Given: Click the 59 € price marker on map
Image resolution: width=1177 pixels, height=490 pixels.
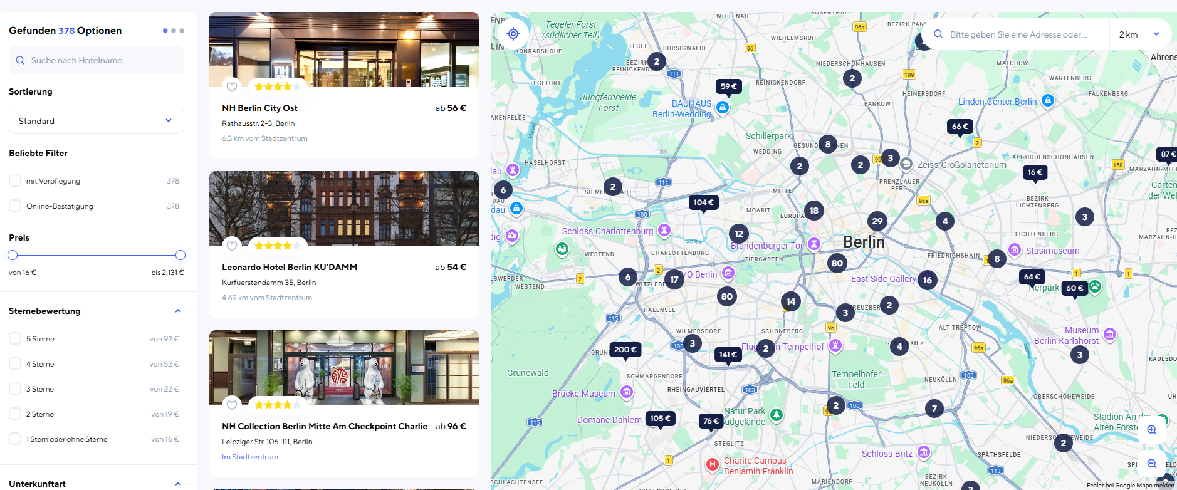Looking at the screenshot, I should click(729, 87).
